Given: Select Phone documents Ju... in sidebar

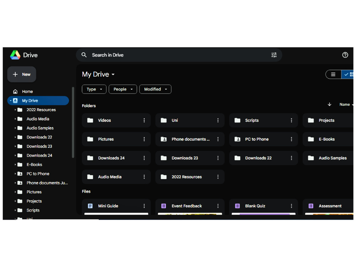Looking at the screenshot, I should [47, 183].
